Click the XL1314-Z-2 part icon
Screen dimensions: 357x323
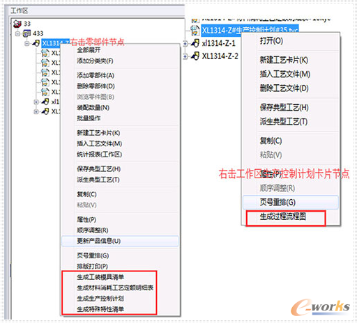point(195,56)
